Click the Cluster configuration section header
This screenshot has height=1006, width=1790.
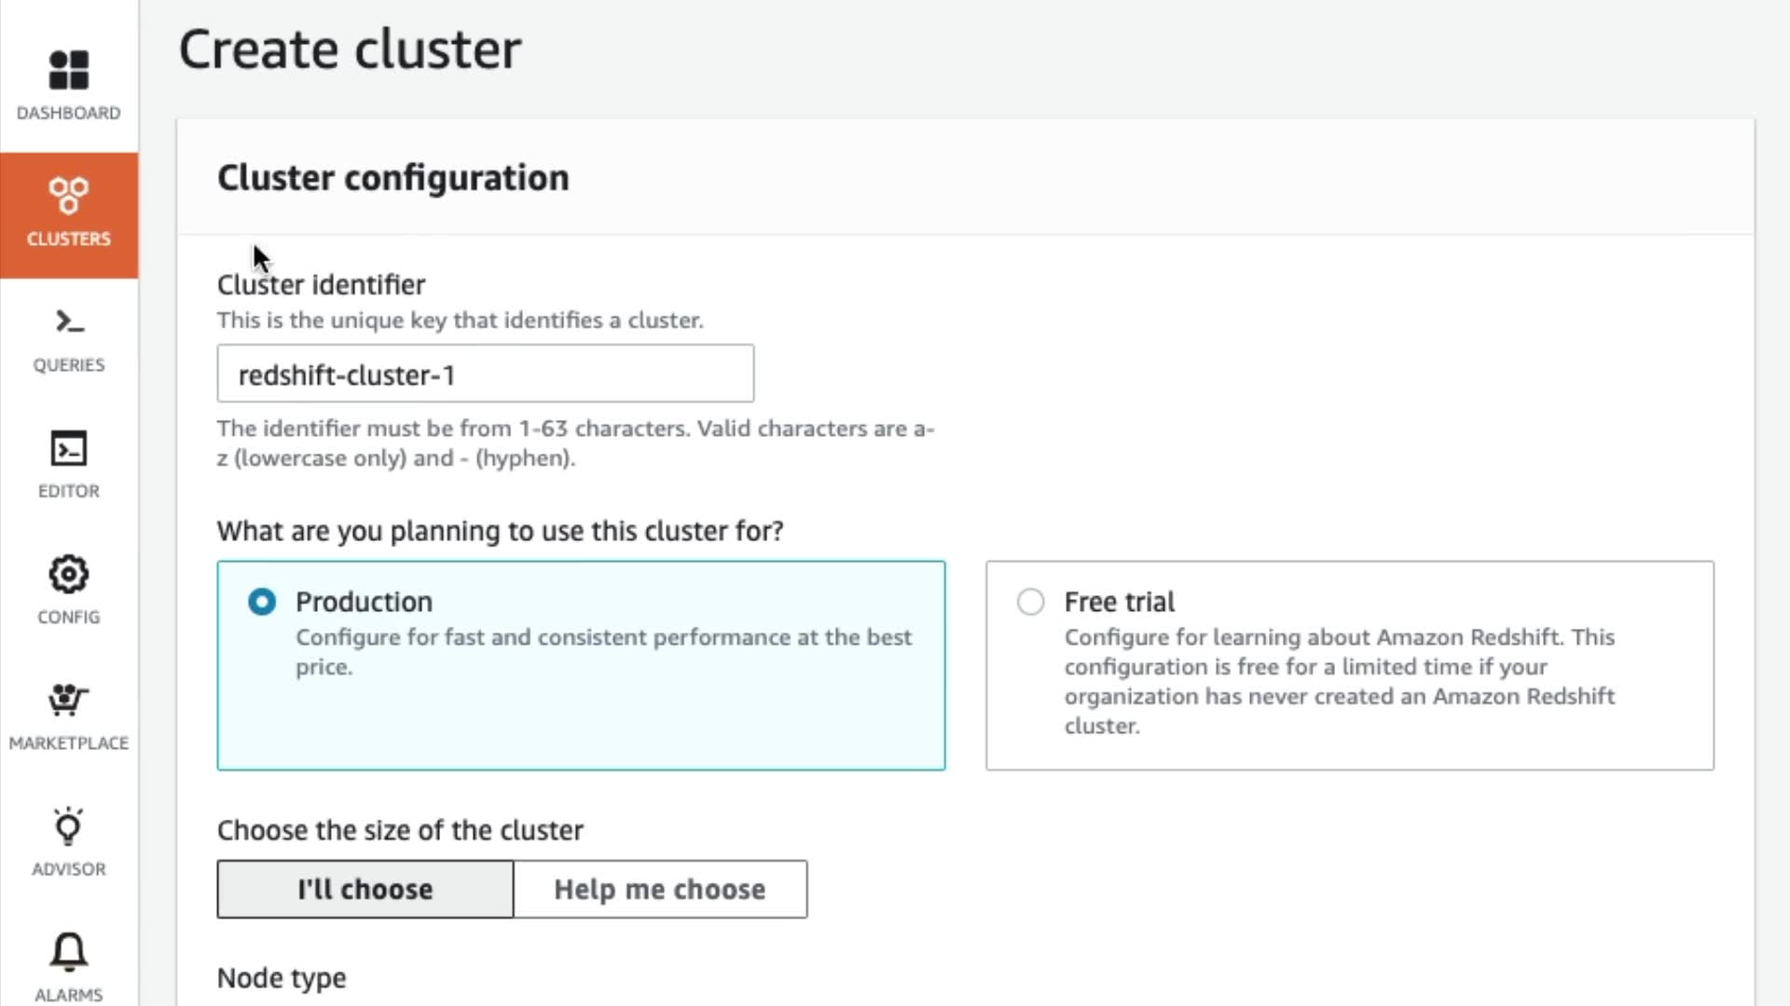(392, 178)
